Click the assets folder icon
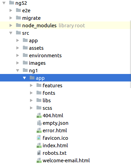Viewport: 131px width, 165px height. tap(25, 48)
